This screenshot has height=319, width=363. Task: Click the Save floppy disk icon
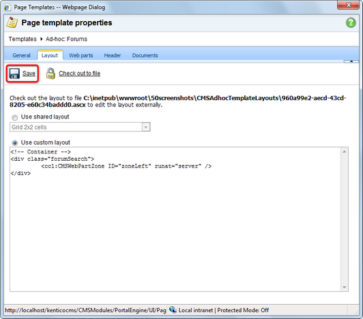14,74
